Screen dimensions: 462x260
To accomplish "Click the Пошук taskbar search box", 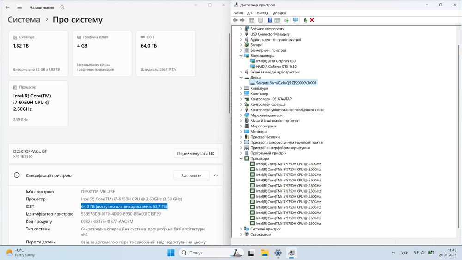I will (211, 253).
